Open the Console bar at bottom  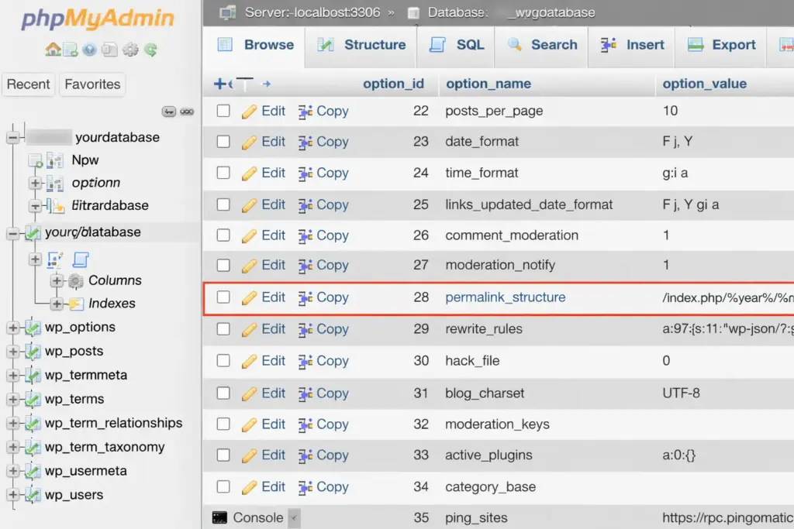point(248,517)
